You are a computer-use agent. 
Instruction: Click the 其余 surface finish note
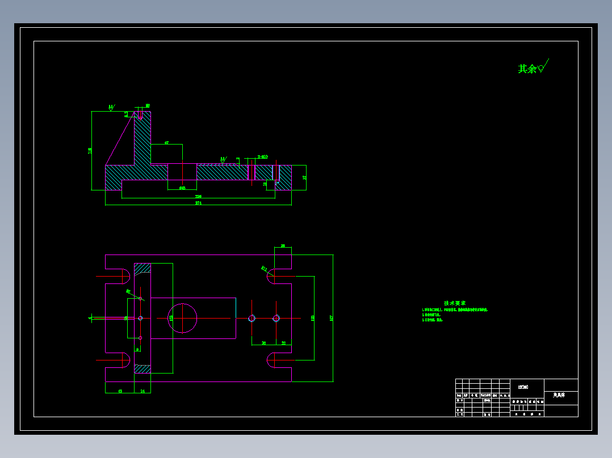coord(533,67)
